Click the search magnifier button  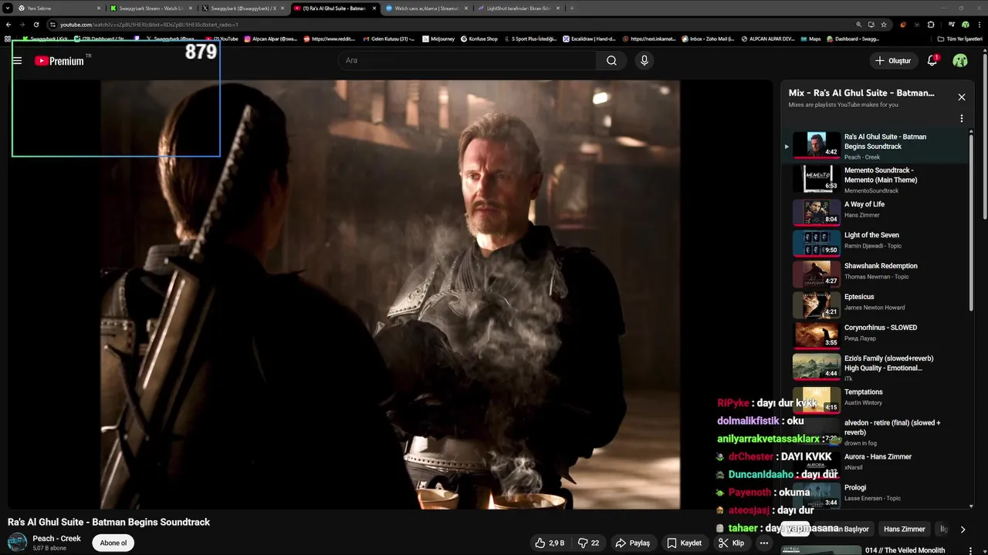(611, 60)
